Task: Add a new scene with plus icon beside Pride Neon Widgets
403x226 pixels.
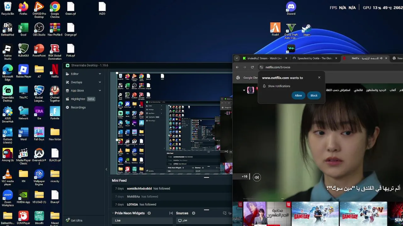Action: point(149,213)
